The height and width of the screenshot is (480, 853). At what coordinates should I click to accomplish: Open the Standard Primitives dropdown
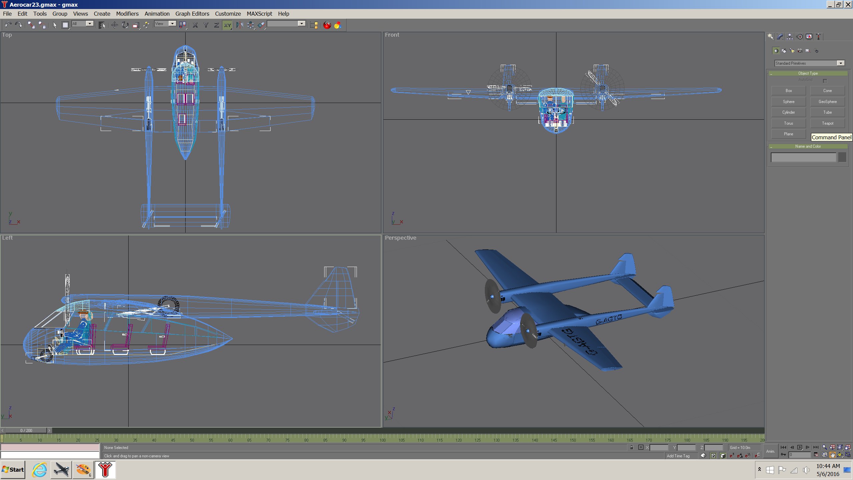pyautogui.click(x=841, y=63)
